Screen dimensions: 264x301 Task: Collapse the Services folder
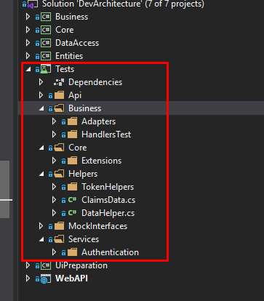41,240
